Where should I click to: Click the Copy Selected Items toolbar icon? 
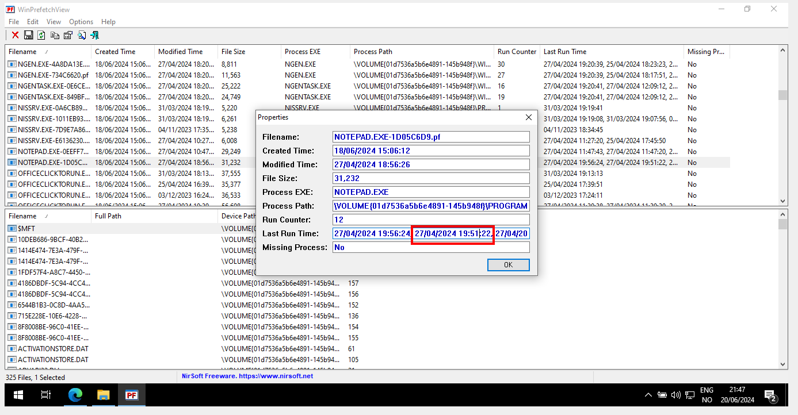(55, 36)
